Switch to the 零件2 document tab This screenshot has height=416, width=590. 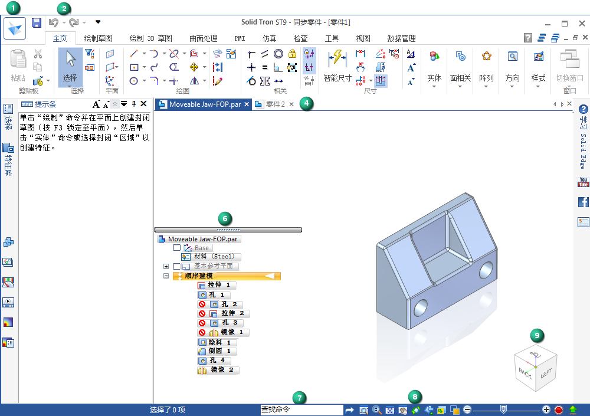(275, 104)
